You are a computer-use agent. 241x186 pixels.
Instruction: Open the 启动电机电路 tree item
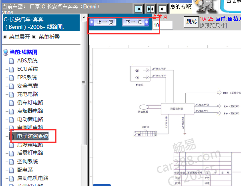(x=33, y=178)
